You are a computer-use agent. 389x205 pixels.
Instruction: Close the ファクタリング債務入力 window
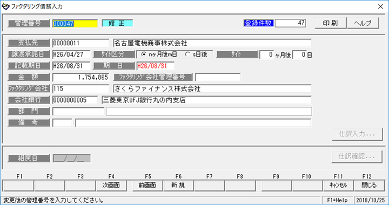click(380, 6)
